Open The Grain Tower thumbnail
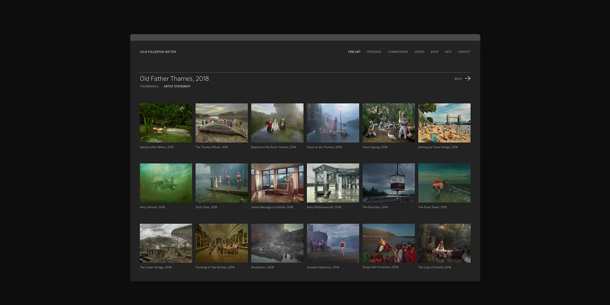Image resolution: width=610 pixels, height=305 pixels. (444, 183)
